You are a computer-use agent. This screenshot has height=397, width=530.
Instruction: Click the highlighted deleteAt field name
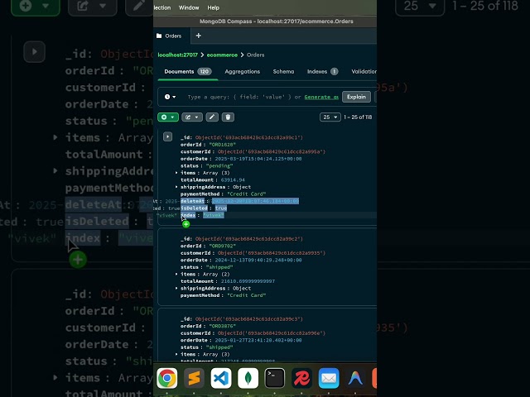click(192, 201)
